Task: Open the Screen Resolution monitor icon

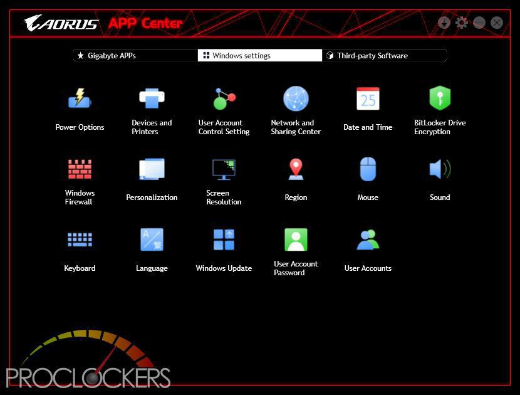Action: pyautogui.click(x=224, y=169)
